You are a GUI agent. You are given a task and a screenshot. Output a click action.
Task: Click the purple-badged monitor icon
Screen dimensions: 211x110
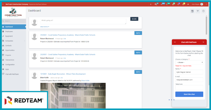178,4
